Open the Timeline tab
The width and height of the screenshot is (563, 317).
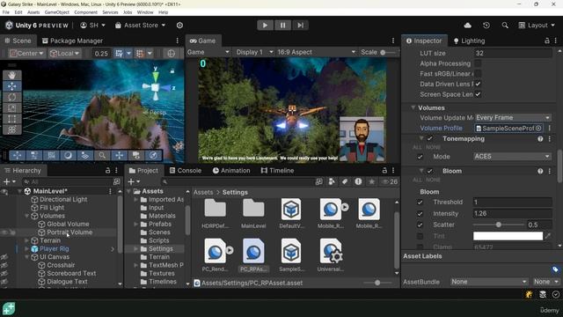click(x=278, y=170)
